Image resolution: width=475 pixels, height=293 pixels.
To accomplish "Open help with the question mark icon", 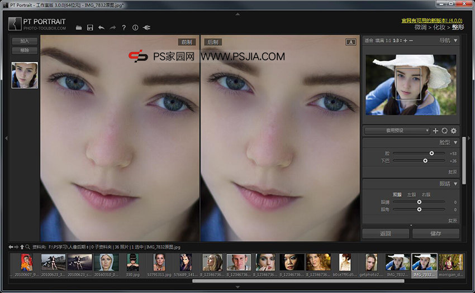I will tap(124, 27).
